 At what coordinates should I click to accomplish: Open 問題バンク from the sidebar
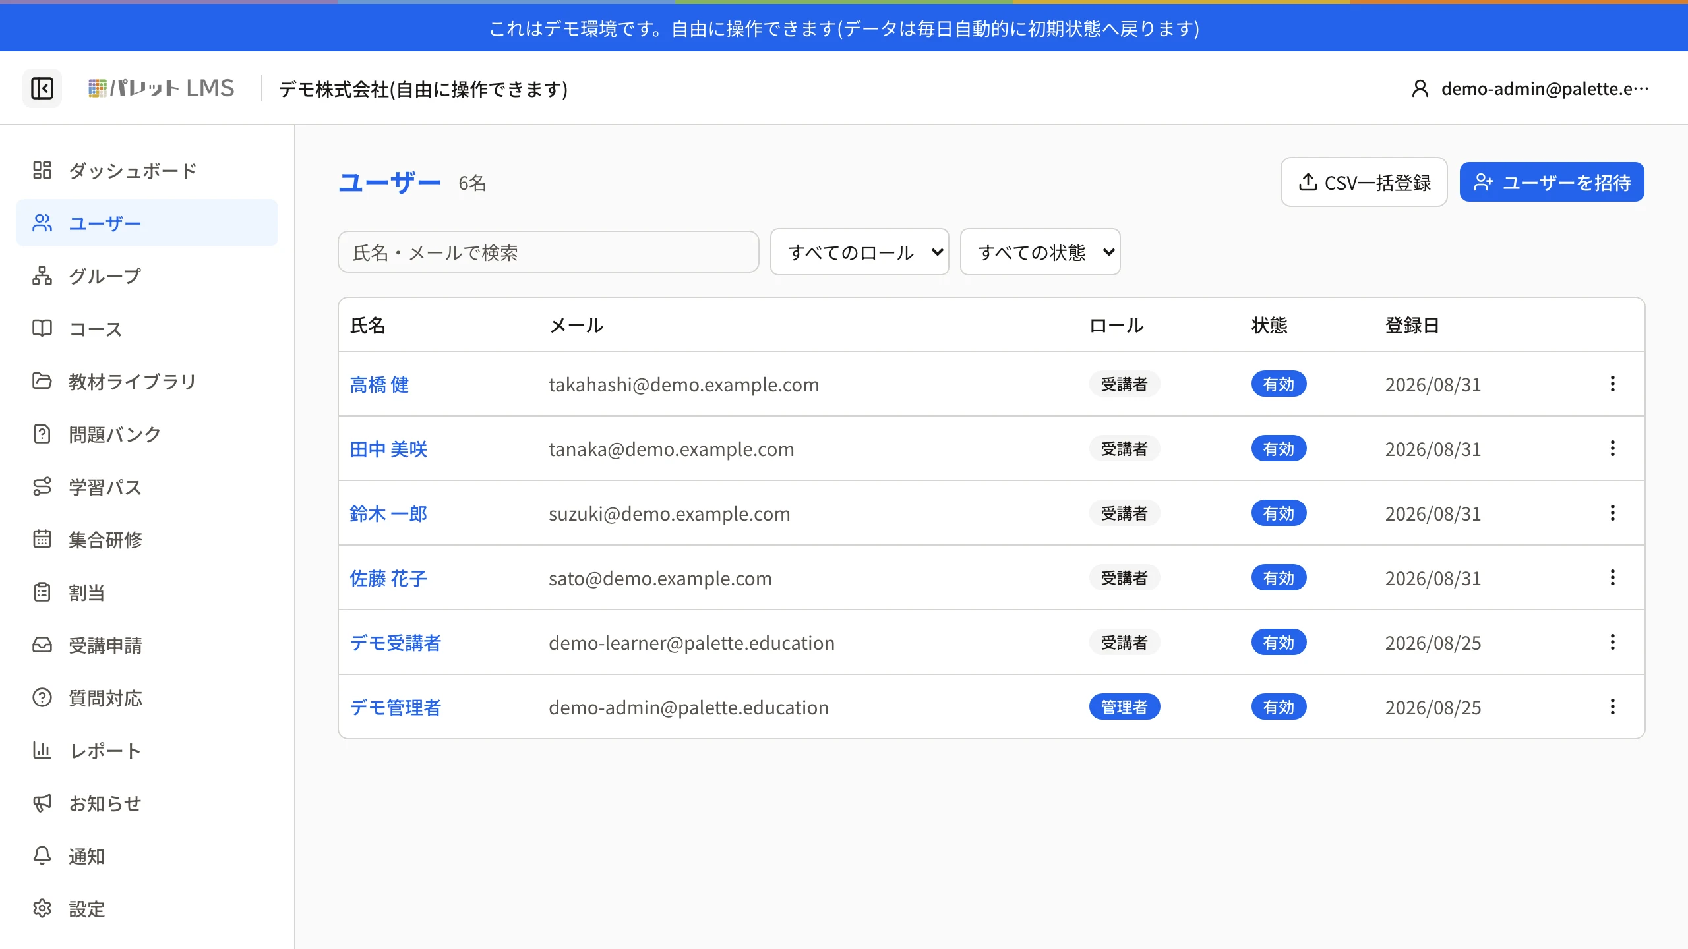click(147, 434)
